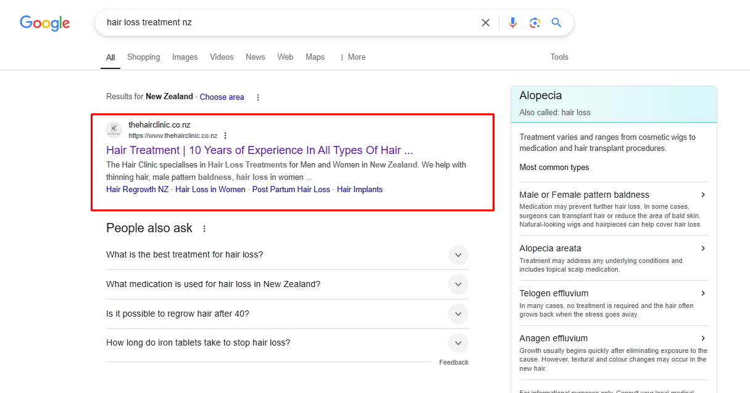Open the Telogen effluvium entry

[614, 303]
